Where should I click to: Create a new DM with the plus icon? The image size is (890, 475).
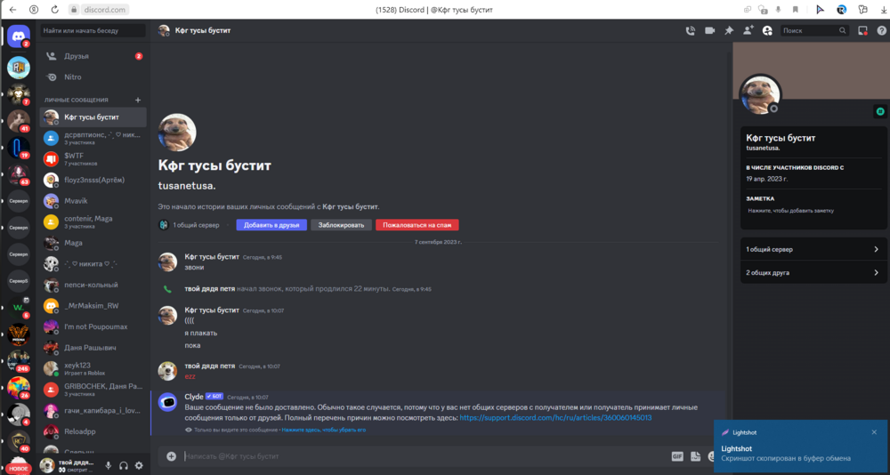pyautogui.click(x=137, y=100)
